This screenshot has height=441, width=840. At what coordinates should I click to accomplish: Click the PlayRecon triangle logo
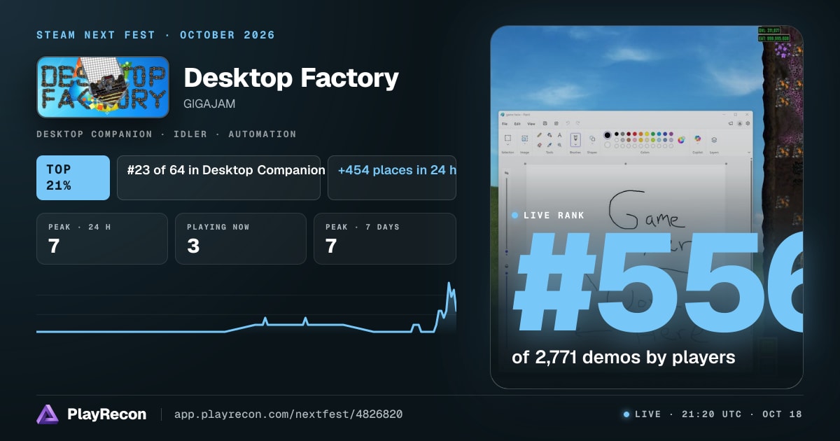pyautogui.click(x=48, y=414)
